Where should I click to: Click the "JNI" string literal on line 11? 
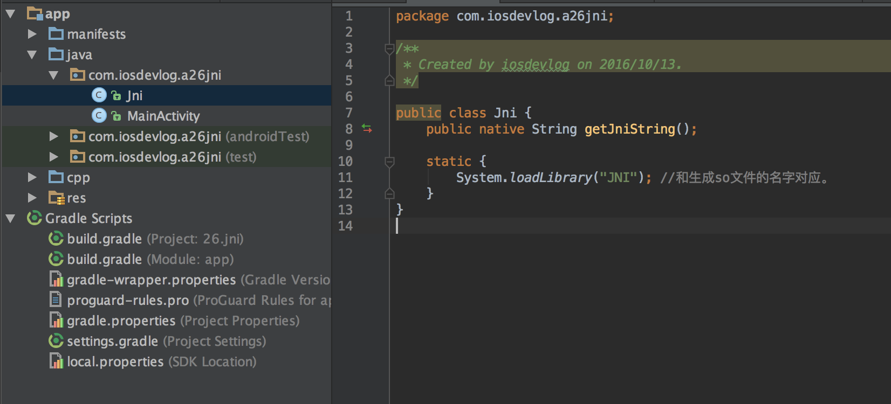point(619,178)
